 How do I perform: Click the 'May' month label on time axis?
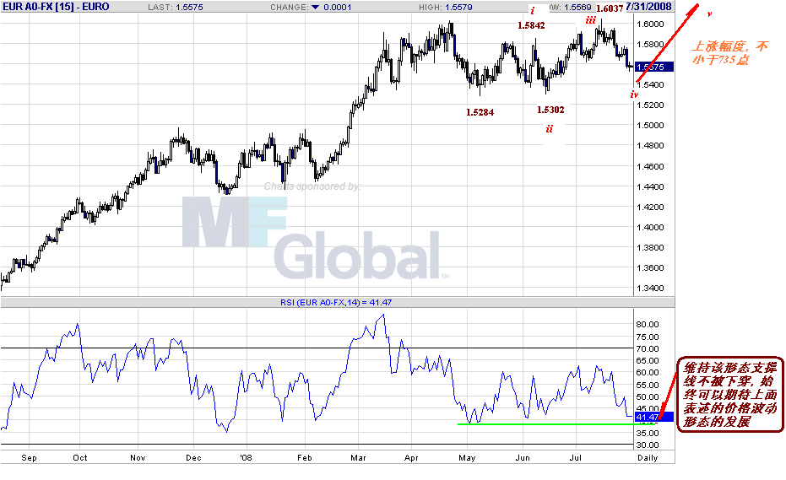467,458
